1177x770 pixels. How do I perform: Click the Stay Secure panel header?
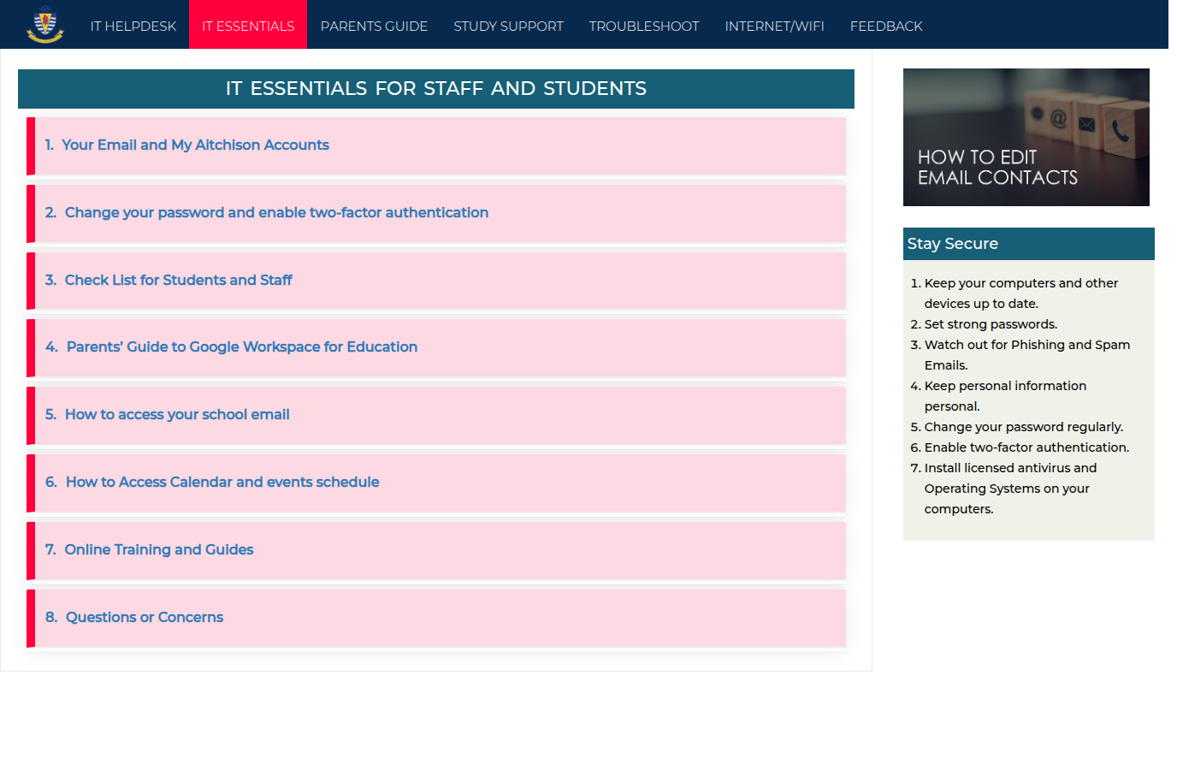(1029, 244)
